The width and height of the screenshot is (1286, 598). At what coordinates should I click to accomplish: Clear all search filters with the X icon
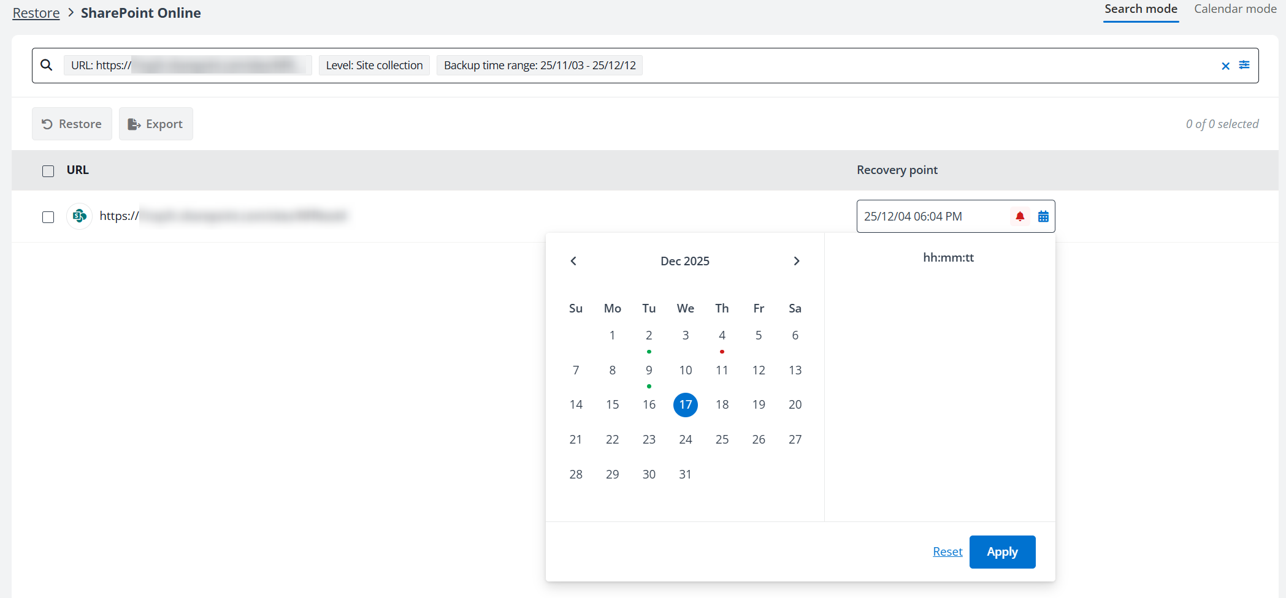(x=1225, y=66)
